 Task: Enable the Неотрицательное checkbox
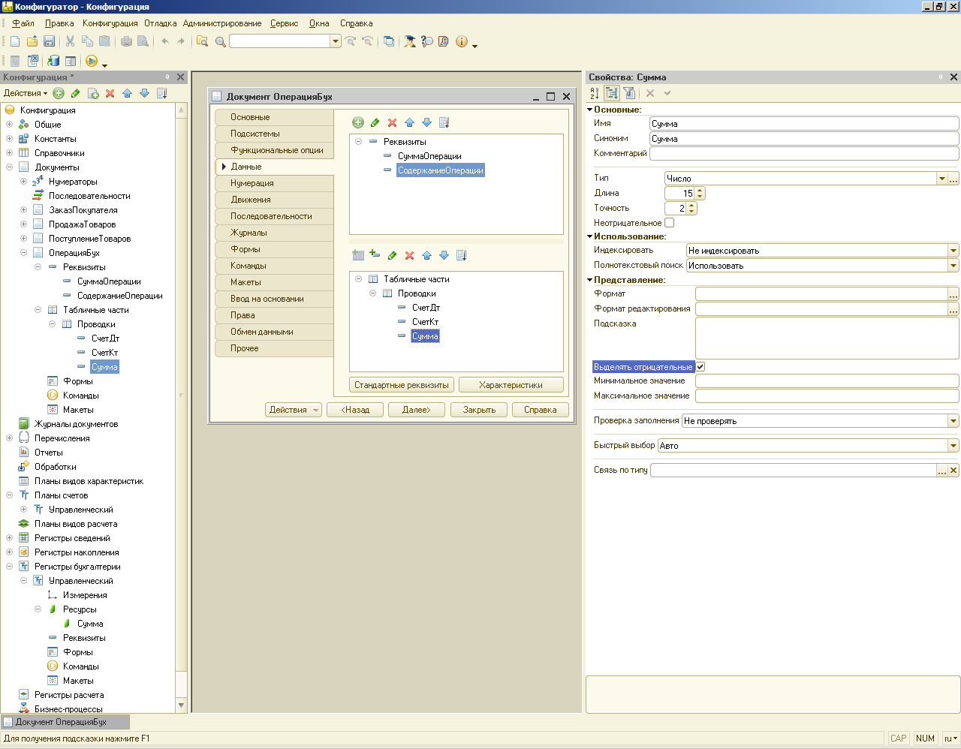[670, 223]
